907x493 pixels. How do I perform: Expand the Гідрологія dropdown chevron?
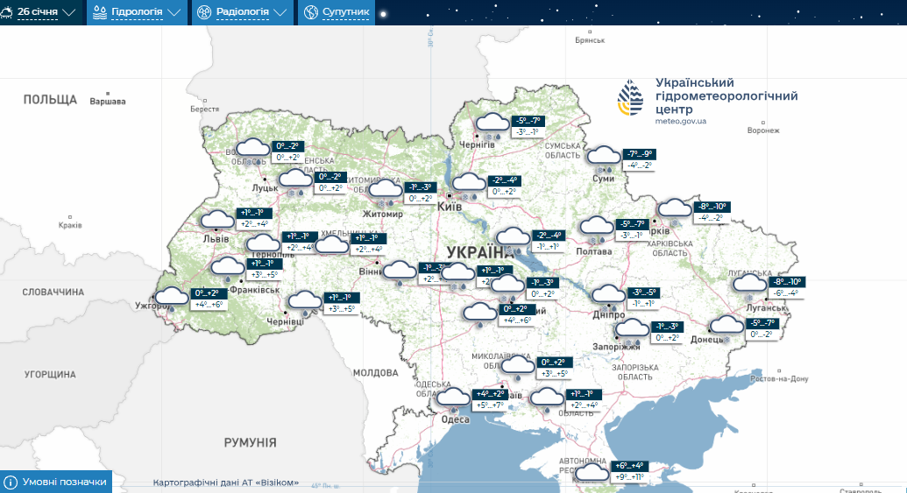pyautogui.click(x=174, y=12)
